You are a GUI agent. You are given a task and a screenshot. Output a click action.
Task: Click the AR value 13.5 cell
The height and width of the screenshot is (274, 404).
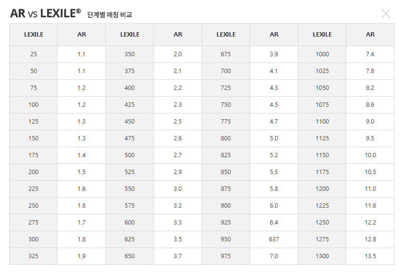click(370, 256)
